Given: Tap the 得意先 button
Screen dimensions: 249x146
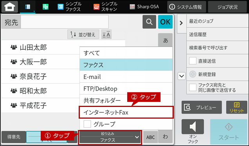Looking at the screenshot, I should (14, 137).
